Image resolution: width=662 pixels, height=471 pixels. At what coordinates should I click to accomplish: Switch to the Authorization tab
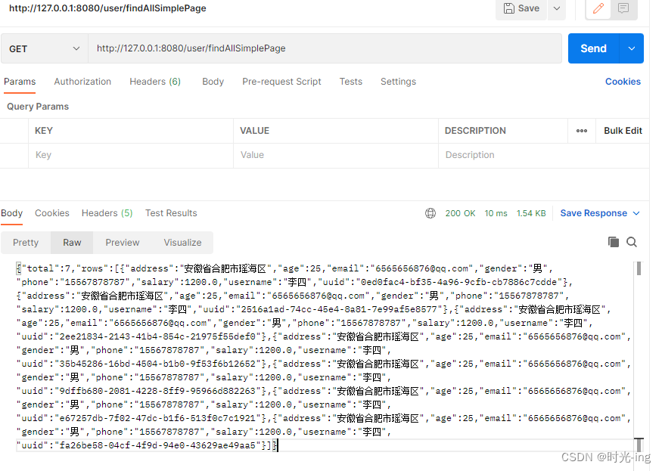pyautogui.click(x=82, y=82)
